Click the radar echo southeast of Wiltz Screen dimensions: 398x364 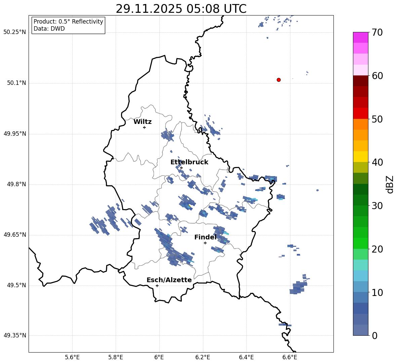[x=167, y=135]
